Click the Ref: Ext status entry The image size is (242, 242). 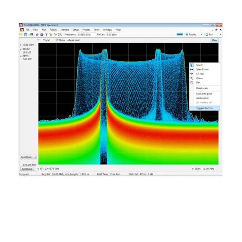pyautogui.click(x=134, y=174)
